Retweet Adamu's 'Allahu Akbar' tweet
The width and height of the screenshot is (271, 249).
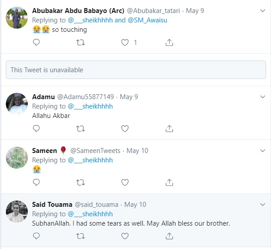(81, 129)
